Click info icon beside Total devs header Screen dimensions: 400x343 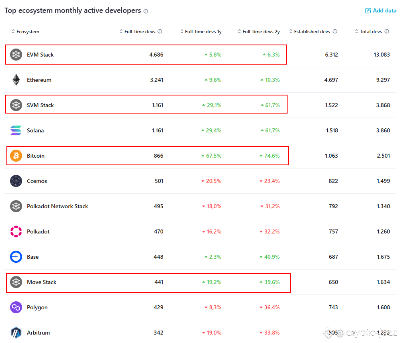(x=387, y=32)
